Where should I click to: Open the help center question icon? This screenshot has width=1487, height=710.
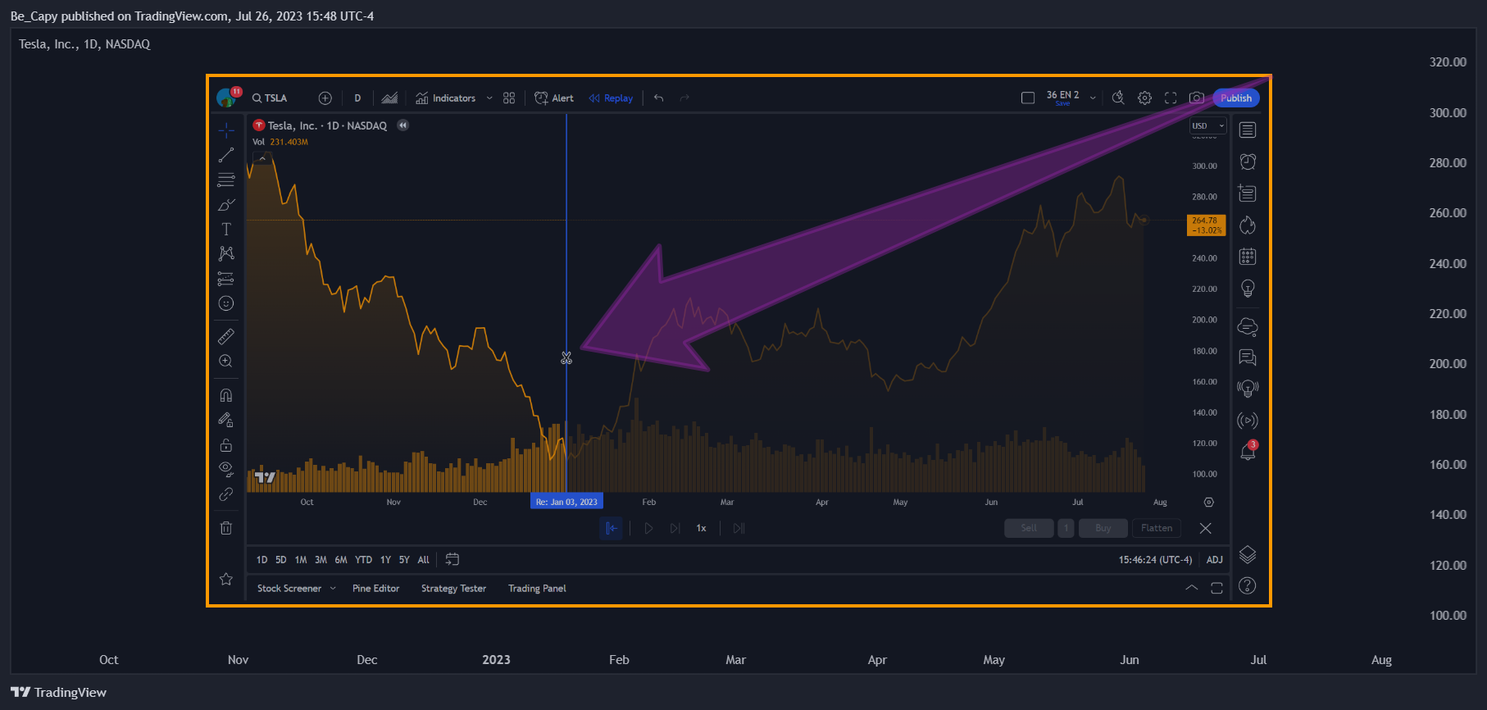pyautogui.click(x=1248, y=585)
